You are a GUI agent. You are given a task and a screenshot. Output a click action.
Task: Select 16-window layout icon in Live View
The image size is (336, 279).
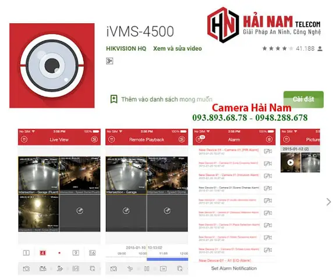point(92,253)
